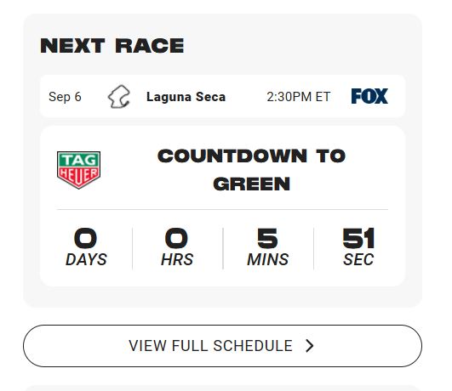
Task: Click the MINS label in the countdown
Action: (x=268, y=259)
